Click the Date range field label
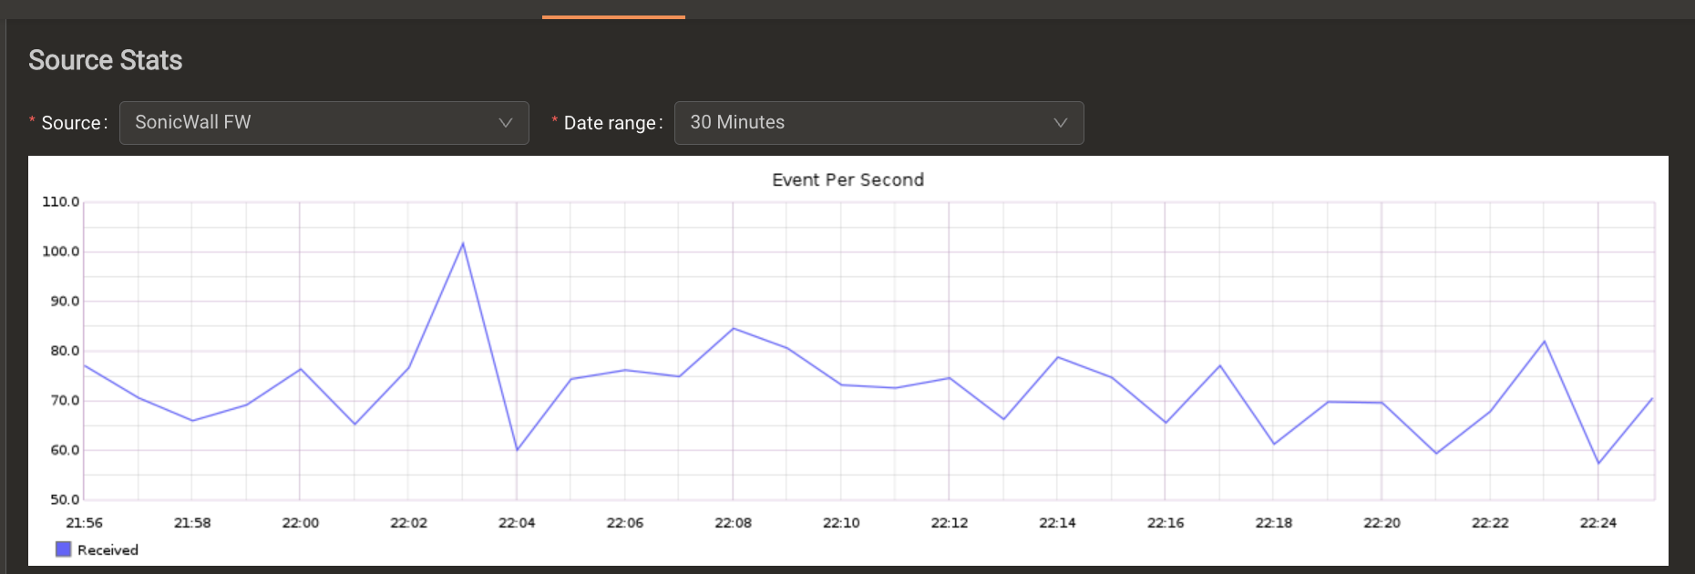1695x574 pixels. pyautogui.click(x=612, y=123)
